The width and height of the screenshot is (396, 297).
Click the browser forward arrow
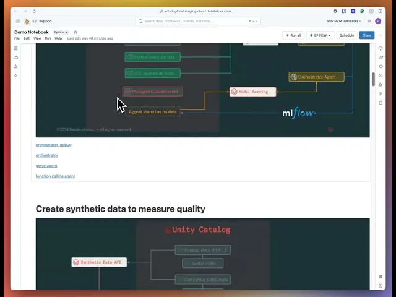pyautogui.click(x=25, y=11)
